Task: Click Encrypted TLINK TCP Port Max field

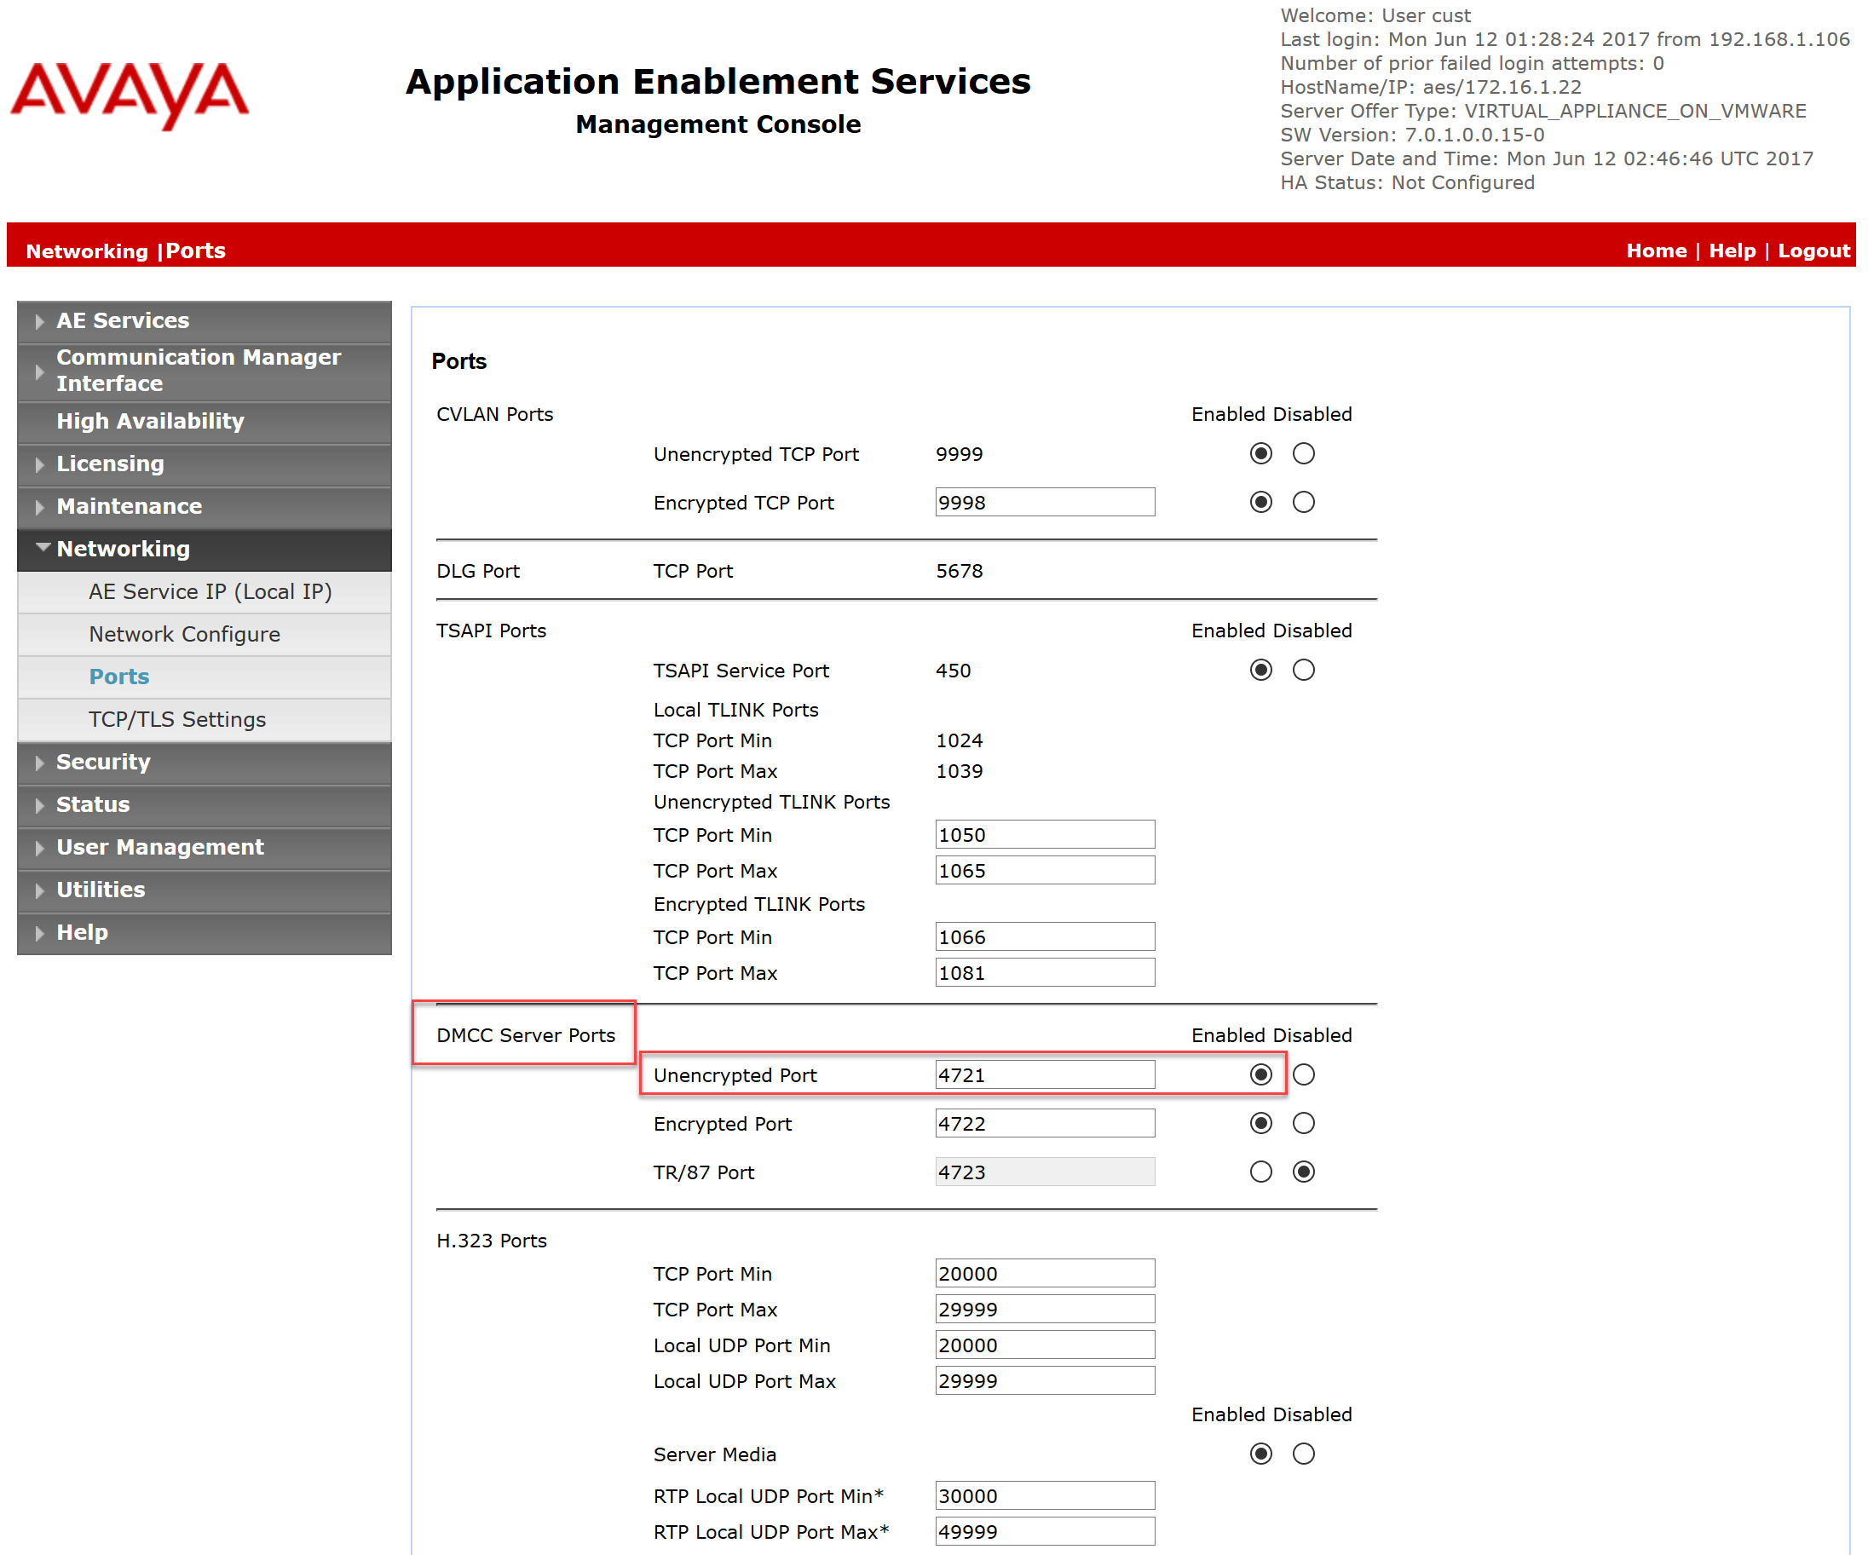Action: 1045,973
